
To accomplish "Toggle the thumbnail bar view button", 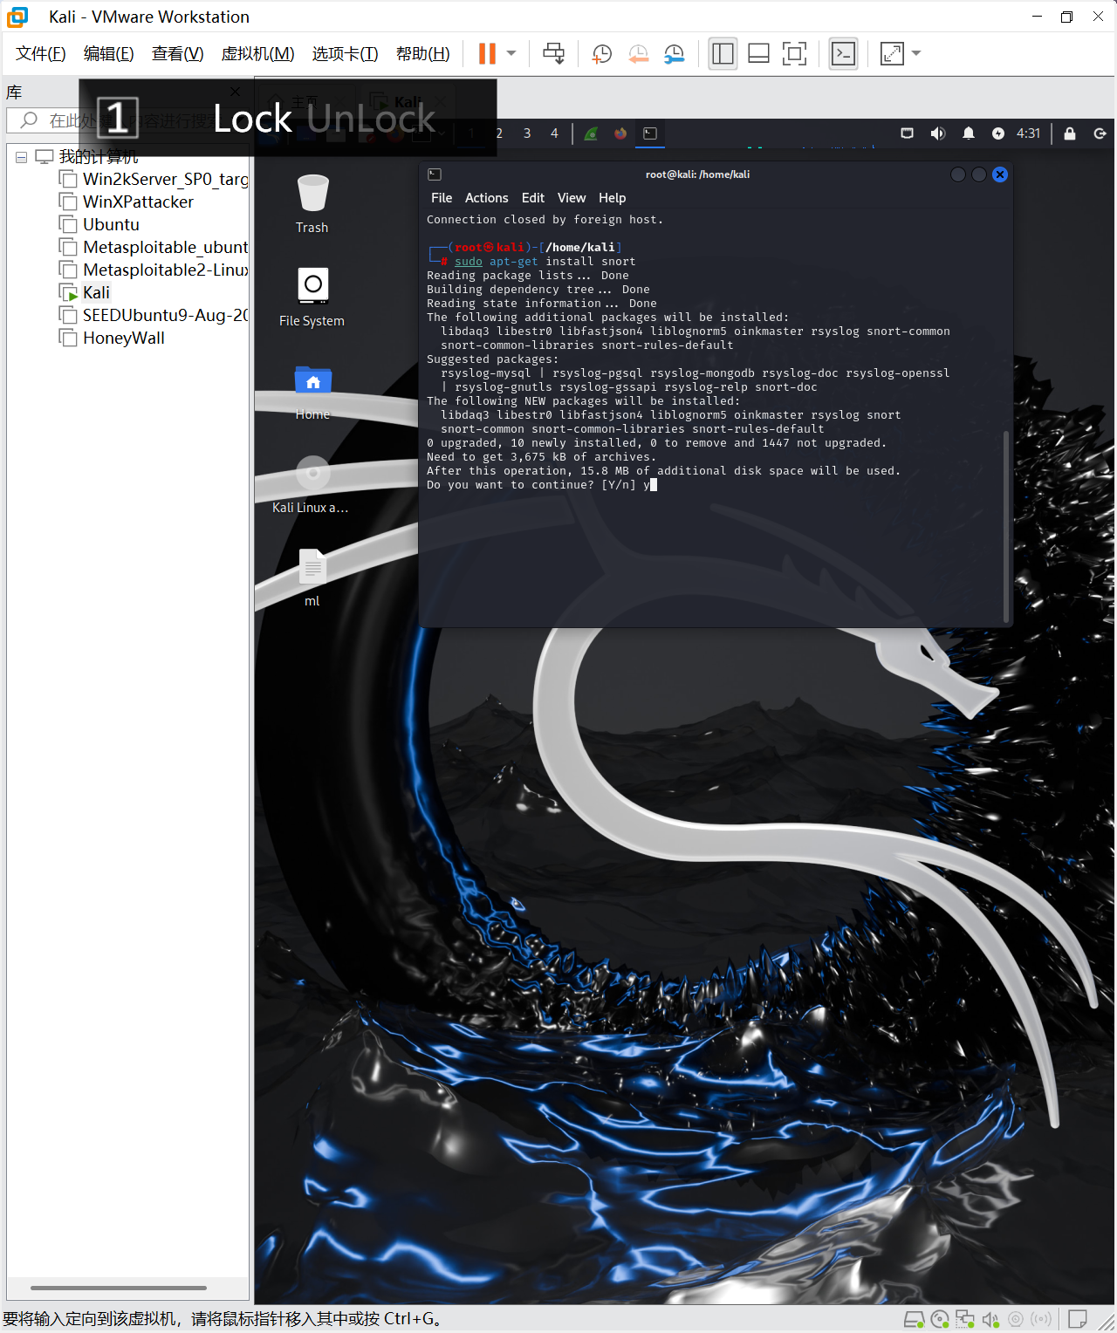I will (x=758, y=54).
